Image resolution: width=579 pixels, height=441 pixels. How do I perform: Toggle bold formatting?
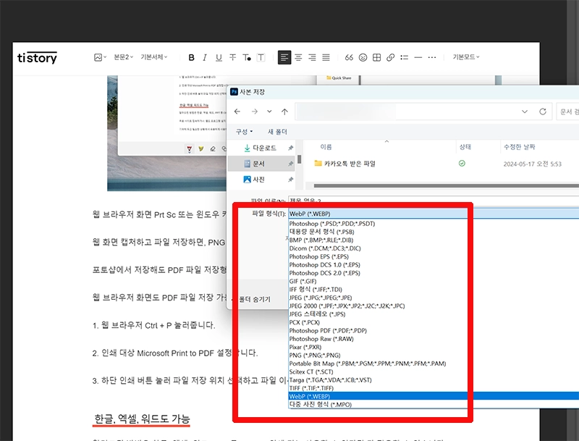pyautogui.click(x=191, y=57)
